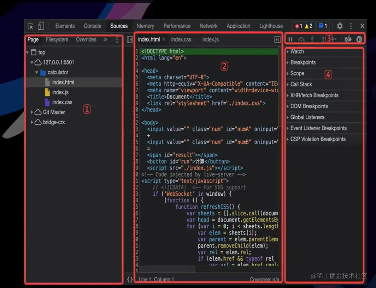Collapse the calculator folder arrow
The image size is (376, 288).
pos(37,73)
